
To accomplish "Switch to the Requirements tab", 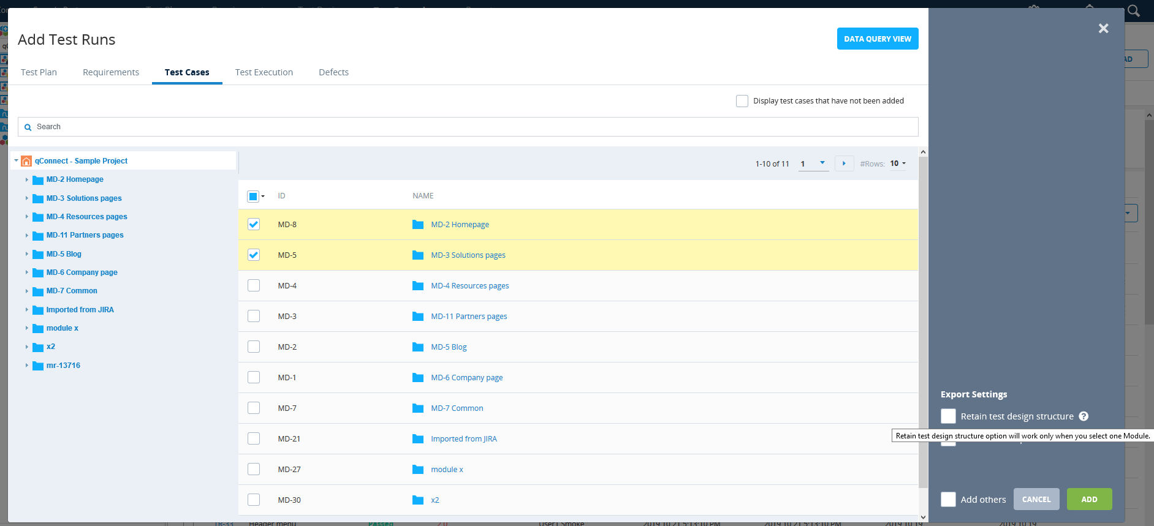I will point(111,72).
